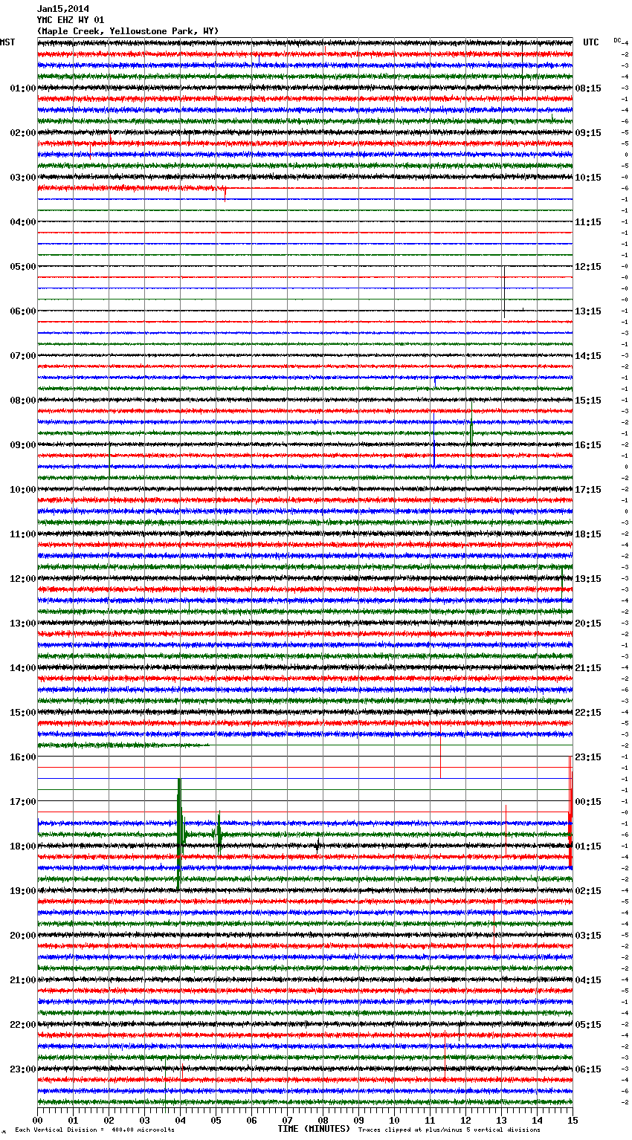Screen dimensions: 632x1140
Task: Click the UTC time label '23:15'
Action: tap(588, 757)
